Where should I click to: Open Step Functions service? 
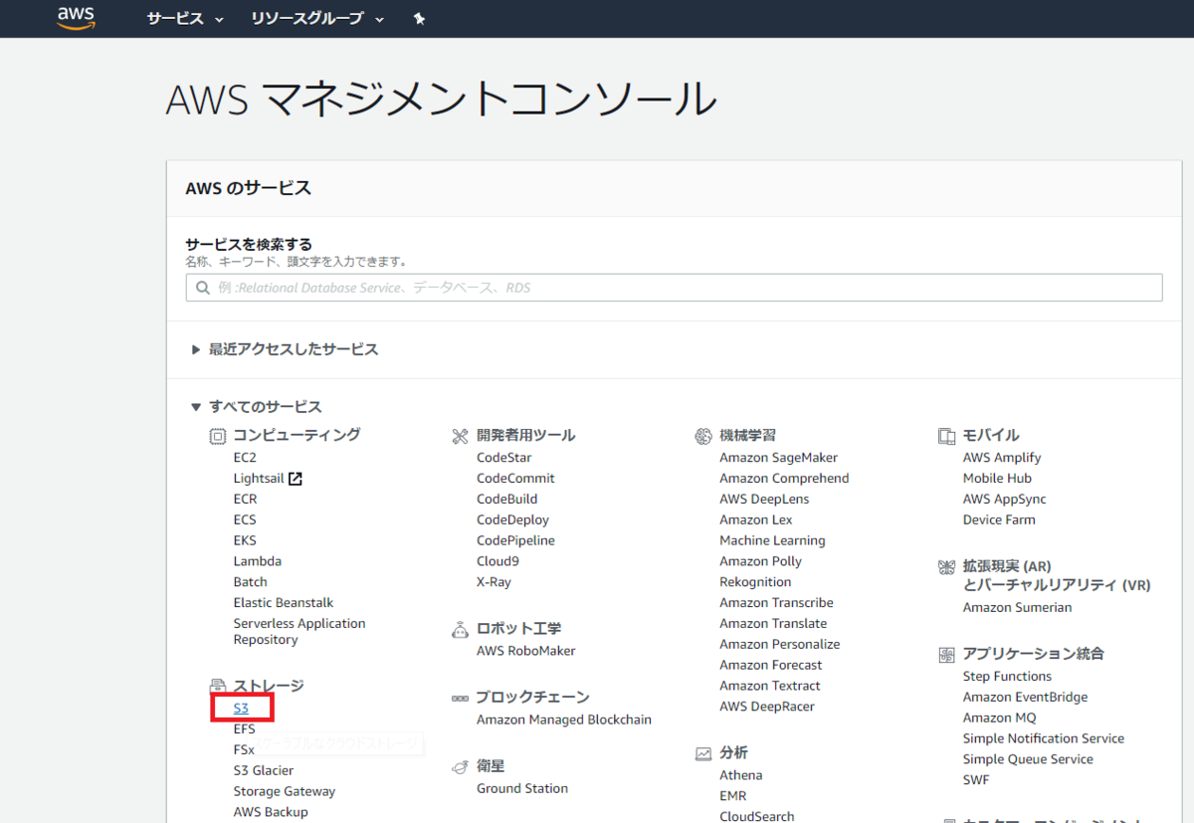[x=1007, y=677]
